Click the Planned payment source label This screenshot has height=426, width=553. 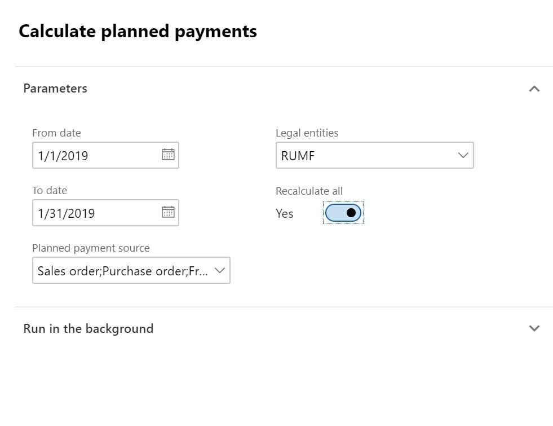click(91, 248)
